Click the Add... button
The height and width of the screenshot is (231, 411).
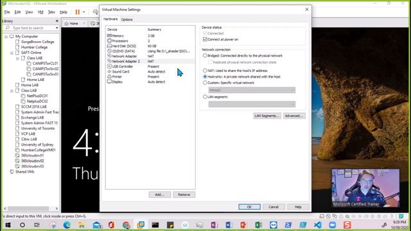[x=160, y=194]
